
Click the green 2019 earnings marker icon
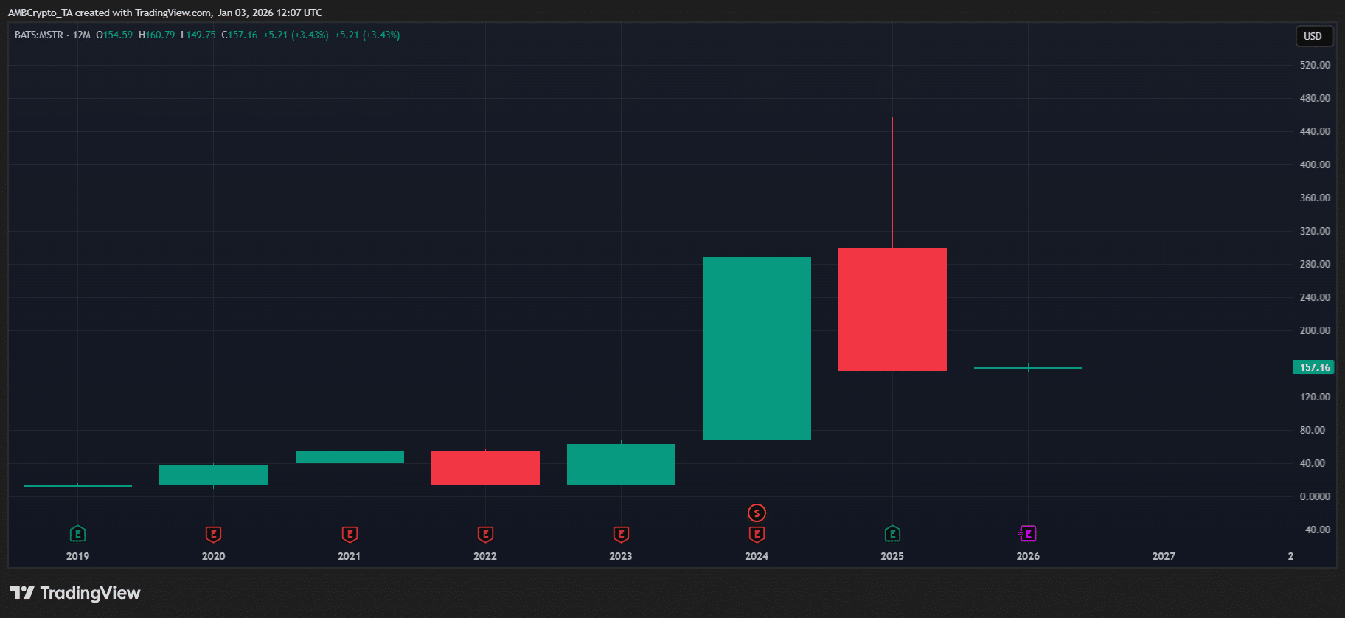pos(77,533)
